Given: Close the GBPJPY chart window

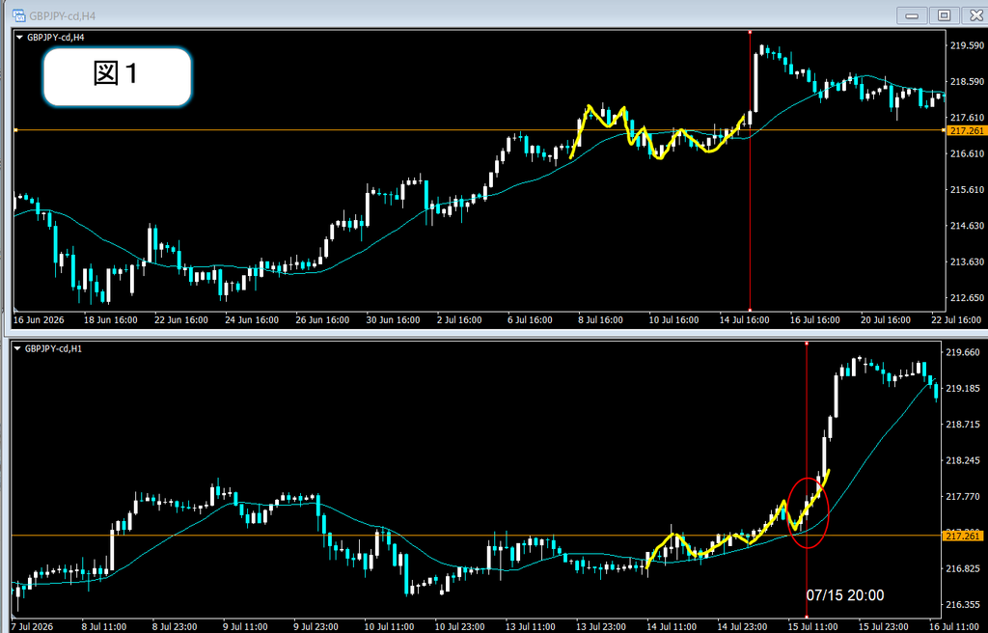Looking at the screenshot, I should click(x=975, y=15).
